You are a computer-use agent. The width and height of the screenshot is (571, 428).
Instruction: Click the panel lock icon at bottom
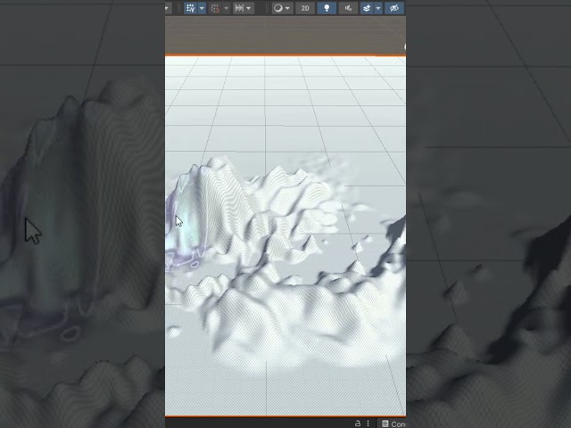pos(358,424)
